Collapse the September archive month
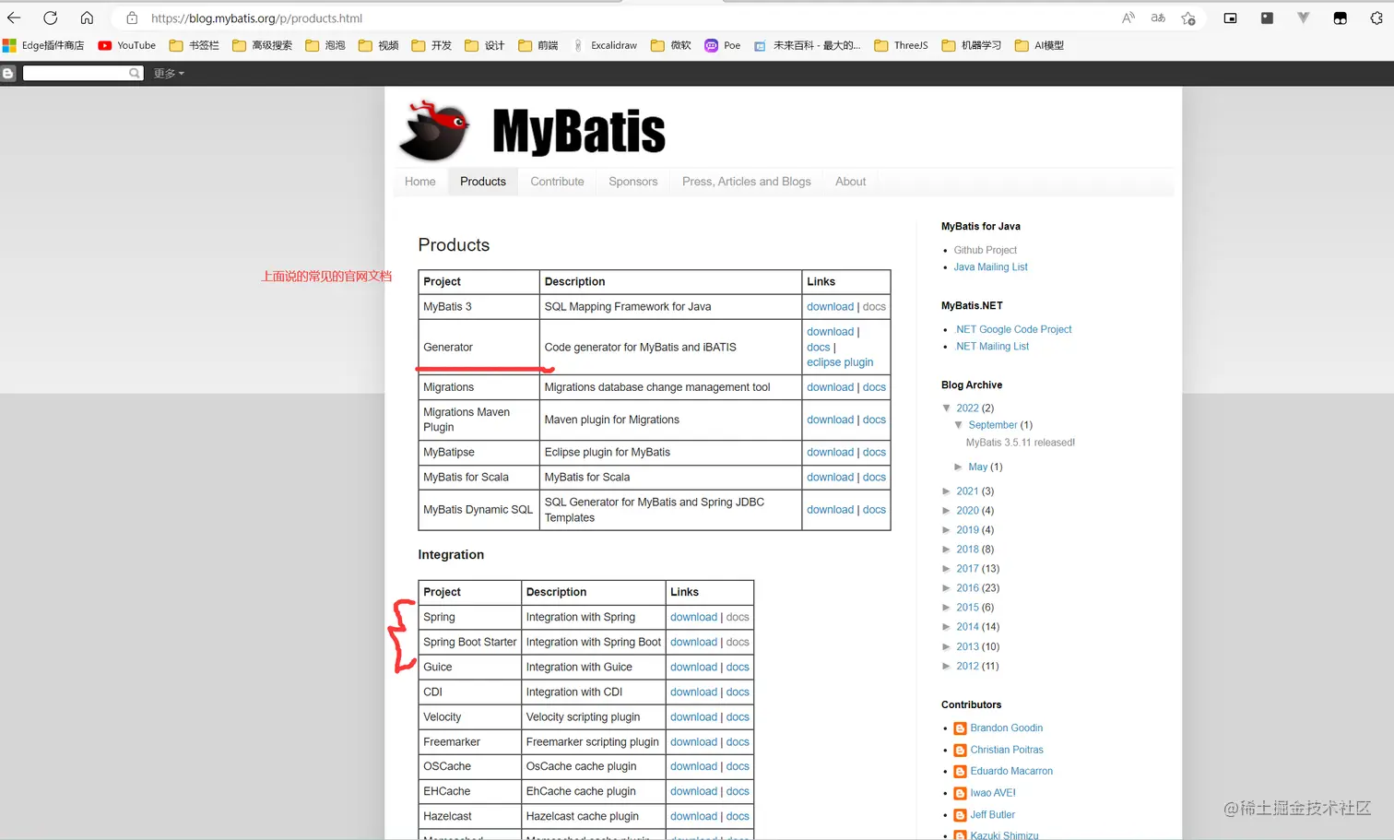Screen dimensions: 1394x840 click(959, 425)
